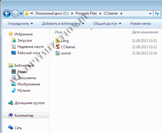Open Недавние места in sidebar
The image size is (162, 133).
click(x=31, y=47)
